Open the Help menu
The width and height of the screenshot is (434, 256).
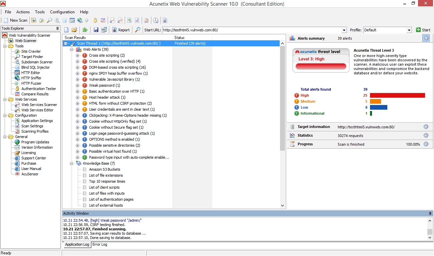(84, 12)
